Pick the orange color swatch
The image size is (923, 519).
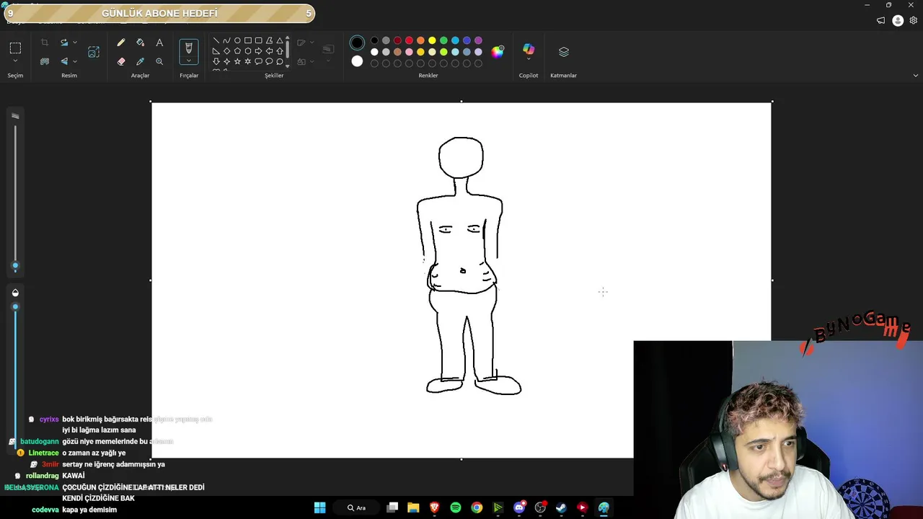pos(420,40)
